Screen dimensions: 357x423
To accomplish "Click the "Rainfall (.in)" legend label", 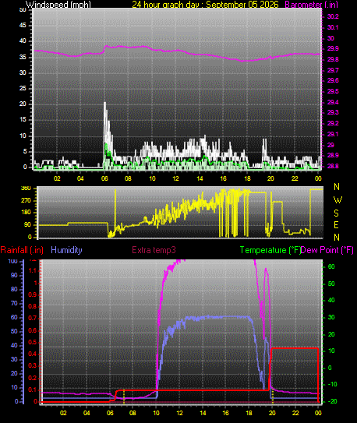I will coord(22,250).
